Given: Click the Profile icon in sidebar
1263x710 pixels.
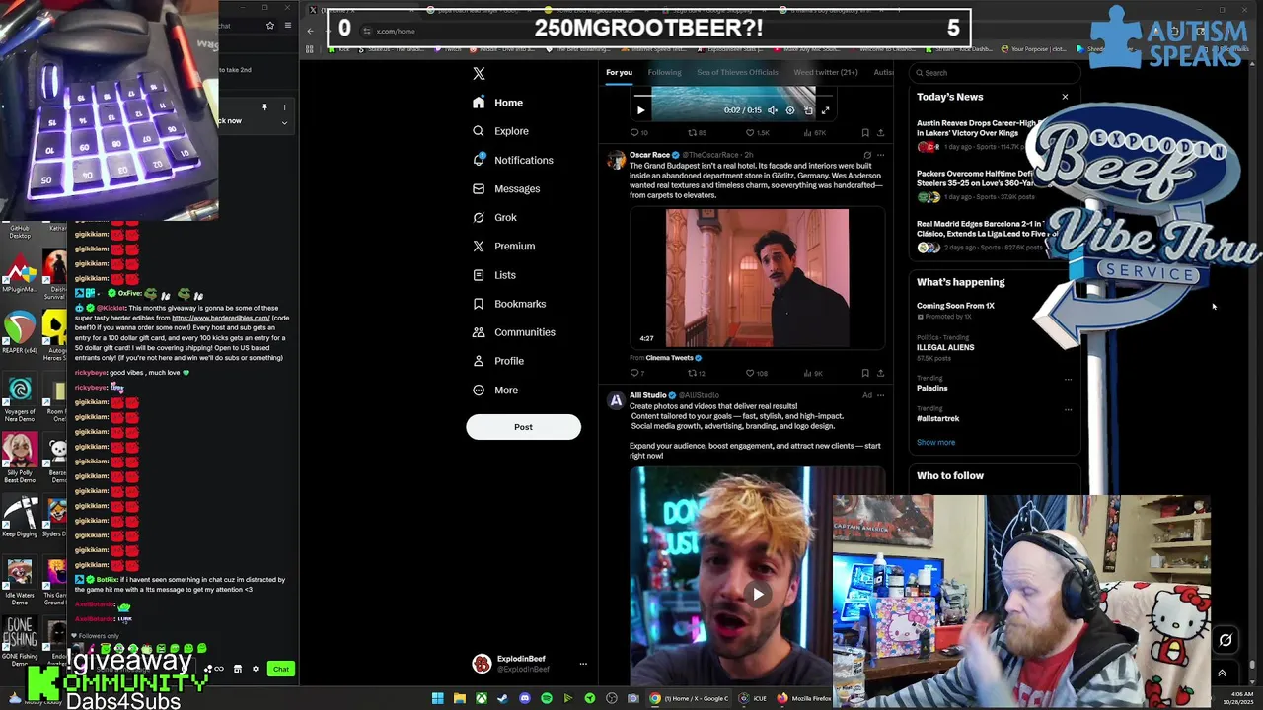Looking at the screenshot, I should 479,361.
